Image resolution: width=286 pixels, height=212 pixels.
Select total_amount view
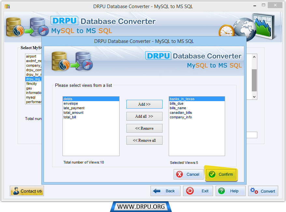[x=91, y=113]
